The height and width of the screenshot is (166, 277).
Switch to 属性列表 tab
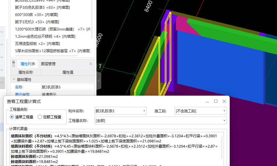click(28, 64)
